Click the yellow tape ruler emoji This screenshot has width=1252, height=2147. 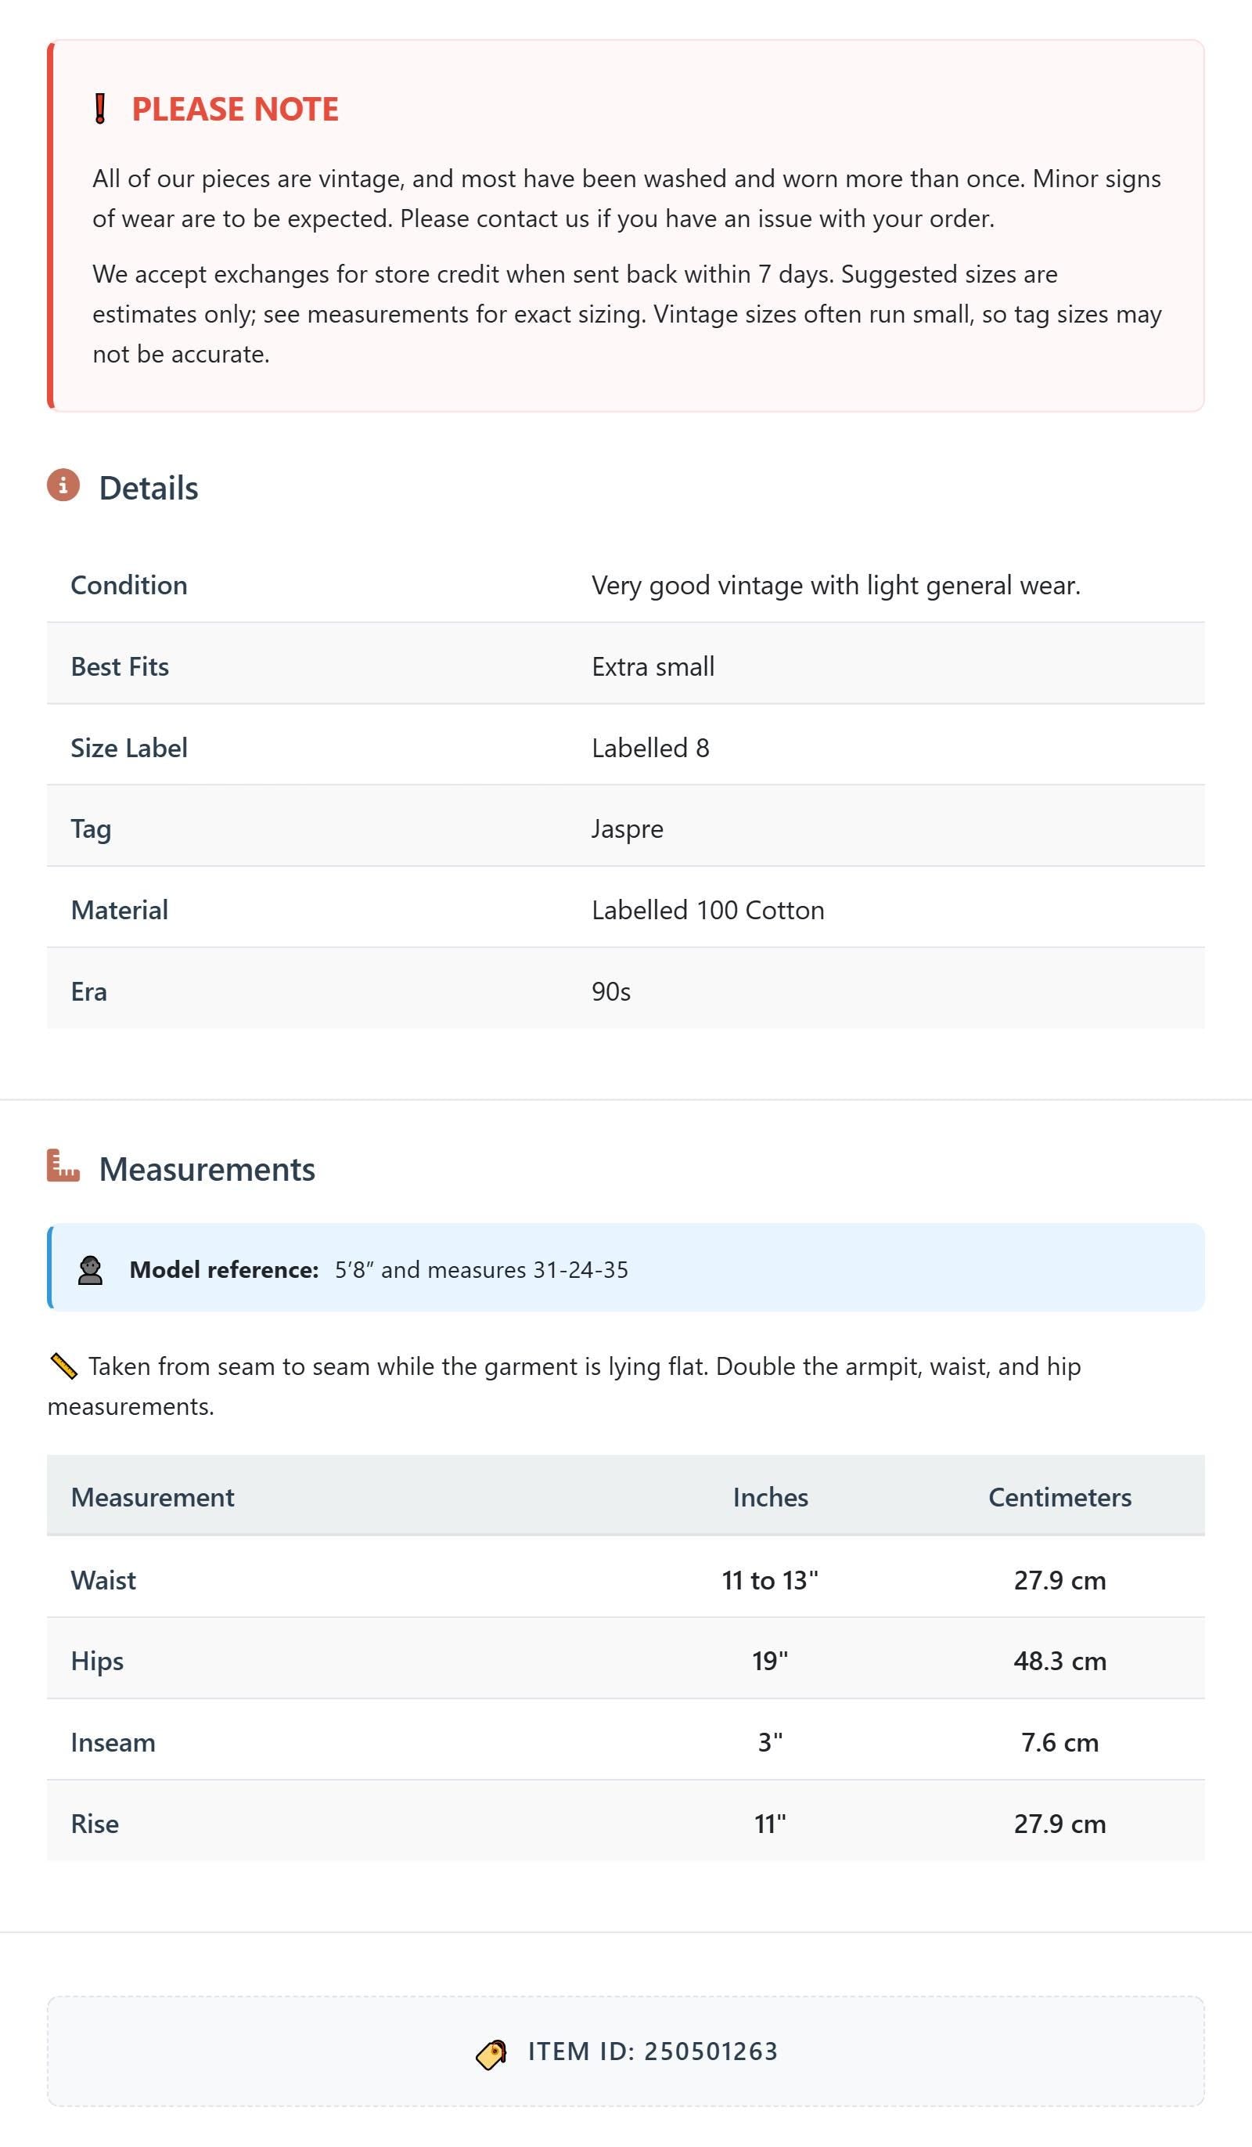click(x=64, y=1366)
